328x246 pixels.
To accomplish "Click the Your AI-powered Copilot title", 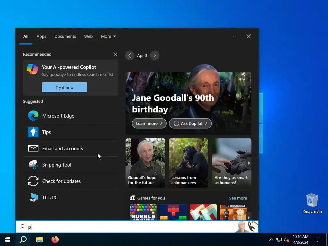I will coord(69,67).
